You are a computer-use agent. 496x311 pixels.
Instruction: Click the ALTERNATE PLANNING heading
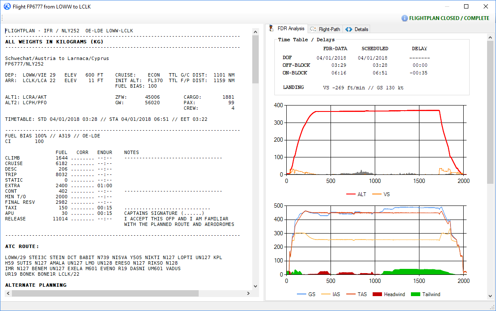[x=36, y=285]
